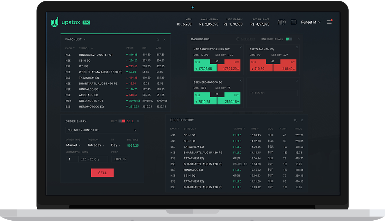
Task: Click Bid Price 8024.25 in Order Entry
Action: tap(133, 145)
